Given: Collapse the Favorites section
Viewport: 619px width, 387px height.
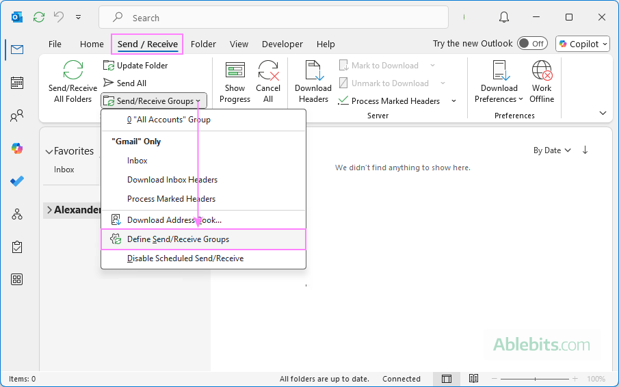Looking at the screenshot, I should point(49,152).
